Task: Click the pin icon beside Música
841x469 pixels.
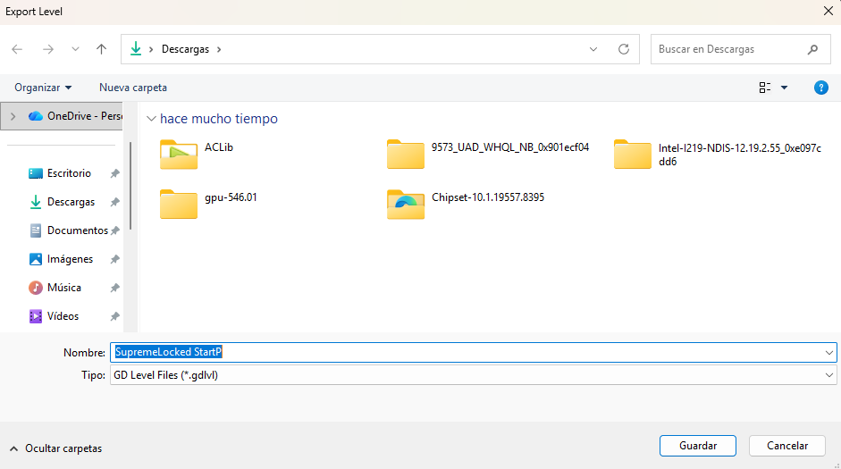Action: coord(114,288)
